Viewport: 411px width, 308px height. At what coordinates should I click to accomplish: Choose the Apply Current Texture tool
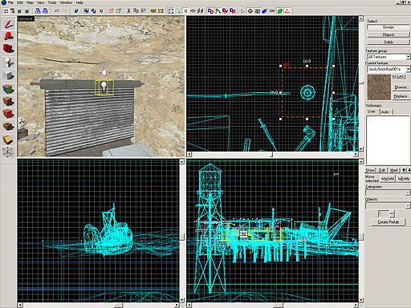point(8,101)
